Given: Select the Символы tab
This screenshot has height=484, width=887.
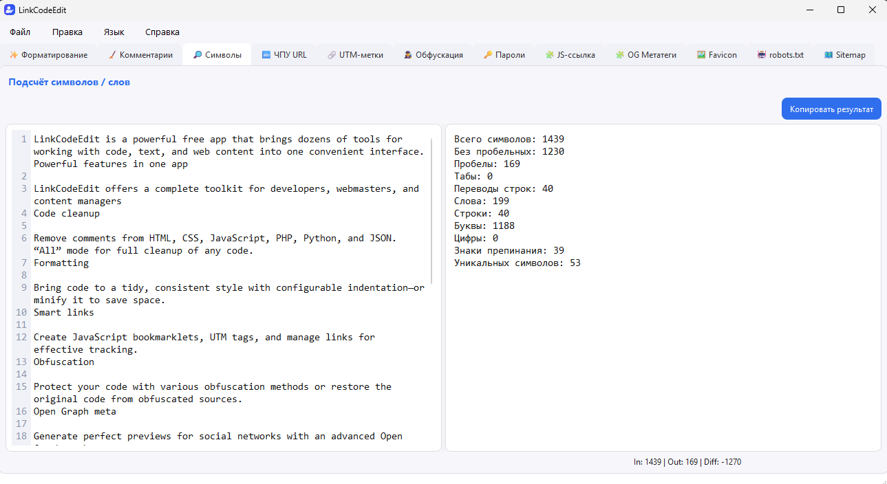Looking at the screenshot, I should (x=217, y=55).
